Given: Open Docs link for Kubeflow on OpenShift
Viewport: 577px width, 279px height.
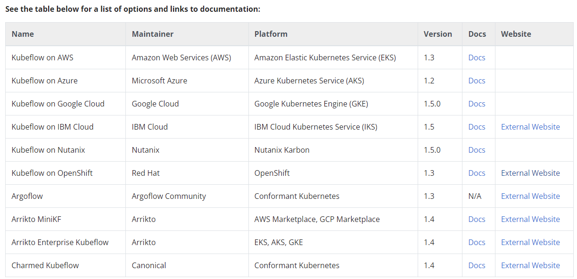Looking at the screenshot, I should pos(477,173).
